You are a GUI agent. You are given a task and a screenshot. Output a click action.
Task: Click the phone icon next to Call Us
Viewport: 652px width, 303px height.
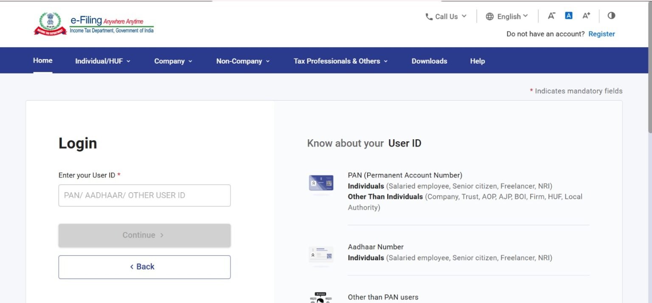[428, 16]
